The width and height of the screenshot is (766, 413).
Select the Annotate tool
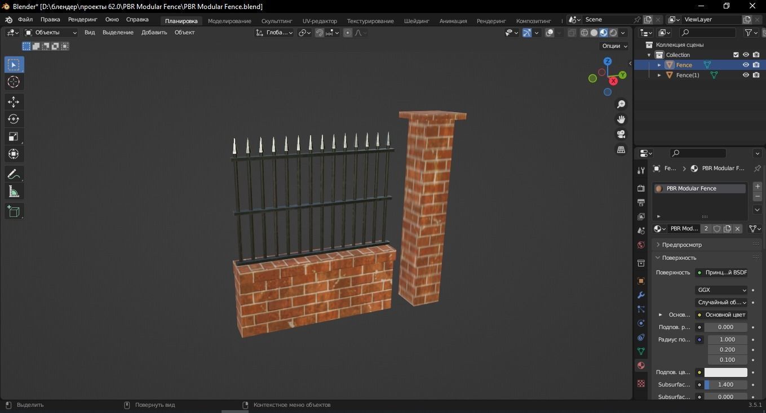tap(14, 174)
